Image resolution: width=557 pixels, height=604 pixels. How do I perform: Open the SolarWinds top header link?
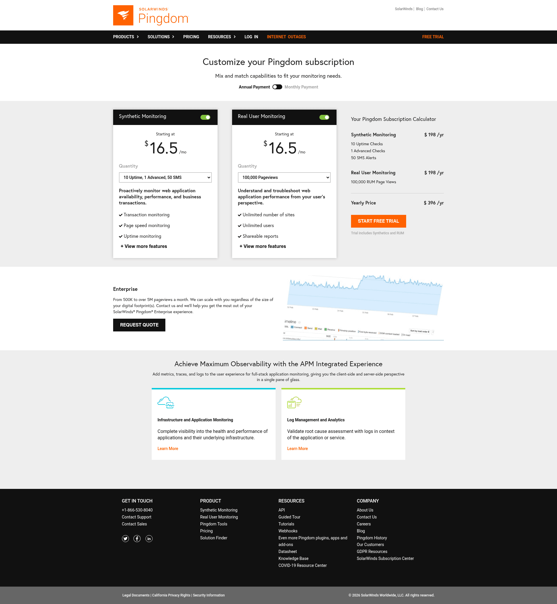tap(404, 9)
